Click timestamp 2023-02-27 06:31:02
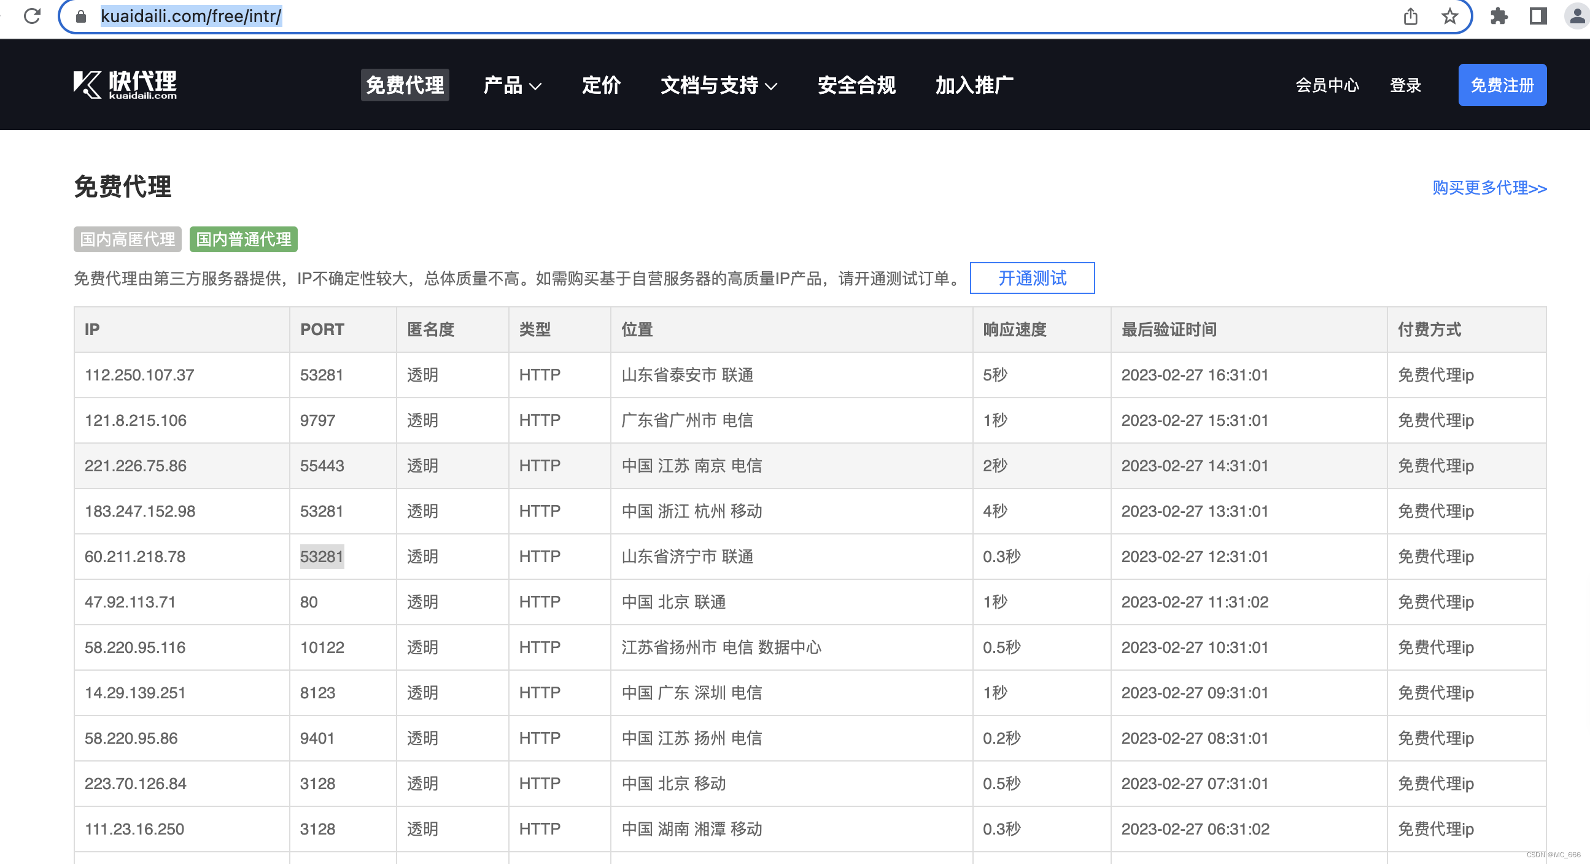This screenshot has width=1590, height=864. point(1195,830)
